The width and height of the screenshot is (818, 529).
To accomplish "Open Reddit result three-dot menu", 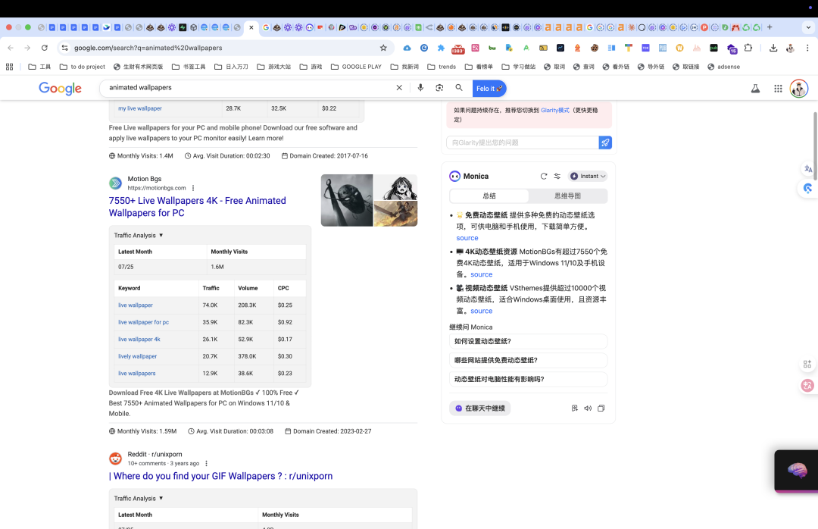I will pyautogui.click(x=206, y=463).
